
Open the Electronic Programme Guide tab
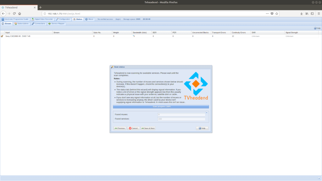pyautogui.click(x=15, y=19)
